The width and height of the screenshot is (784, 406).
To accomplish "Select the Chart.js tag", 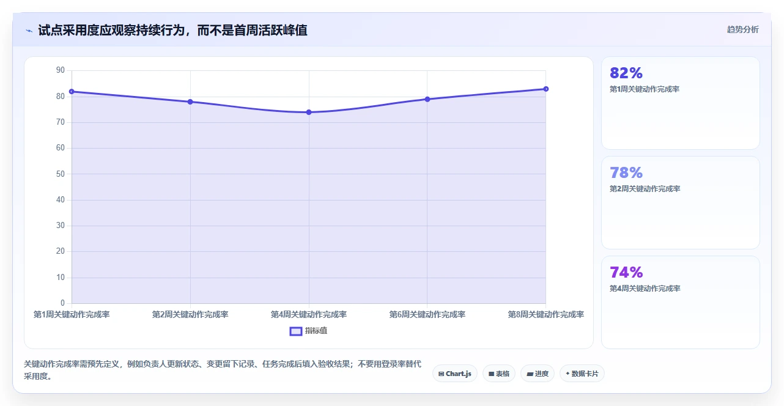I will (x=454, y=374).
